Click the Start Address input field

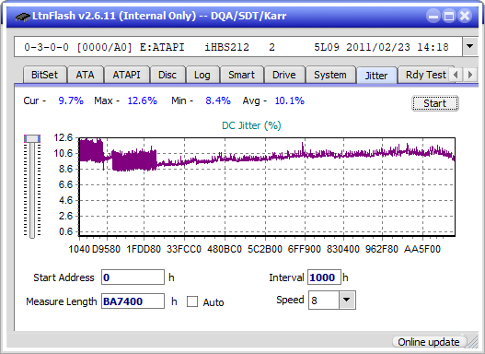pos(133,277)
